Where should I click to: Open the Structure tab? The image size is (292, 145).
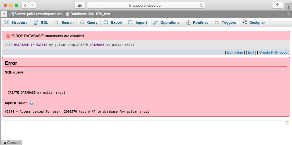(x=16, y=23)
